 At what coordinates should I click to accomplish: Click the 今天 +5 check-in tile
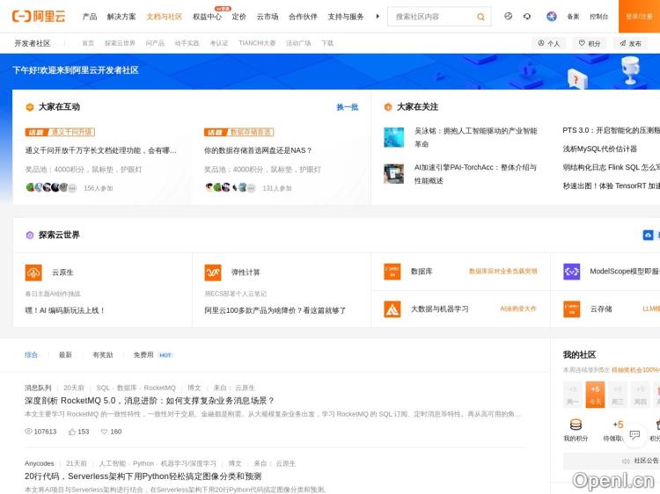[595, 395]
